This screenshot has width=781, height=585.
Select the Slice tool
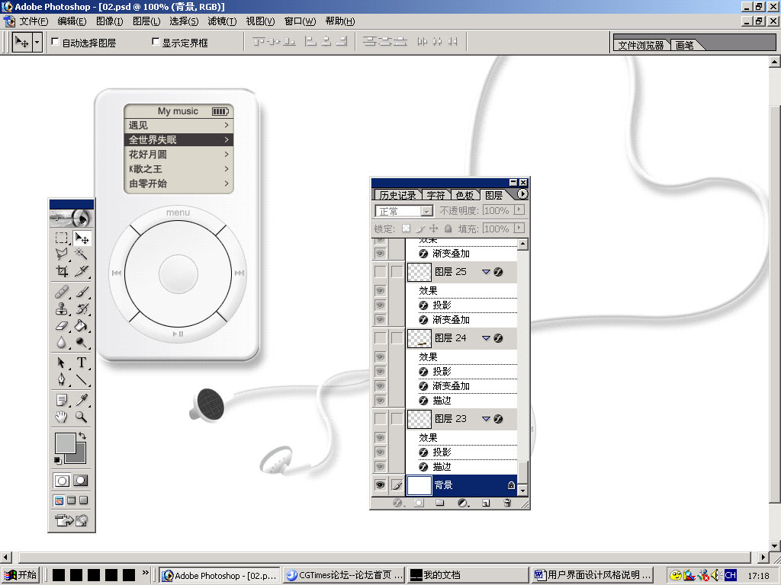click(x=82, y=270)
